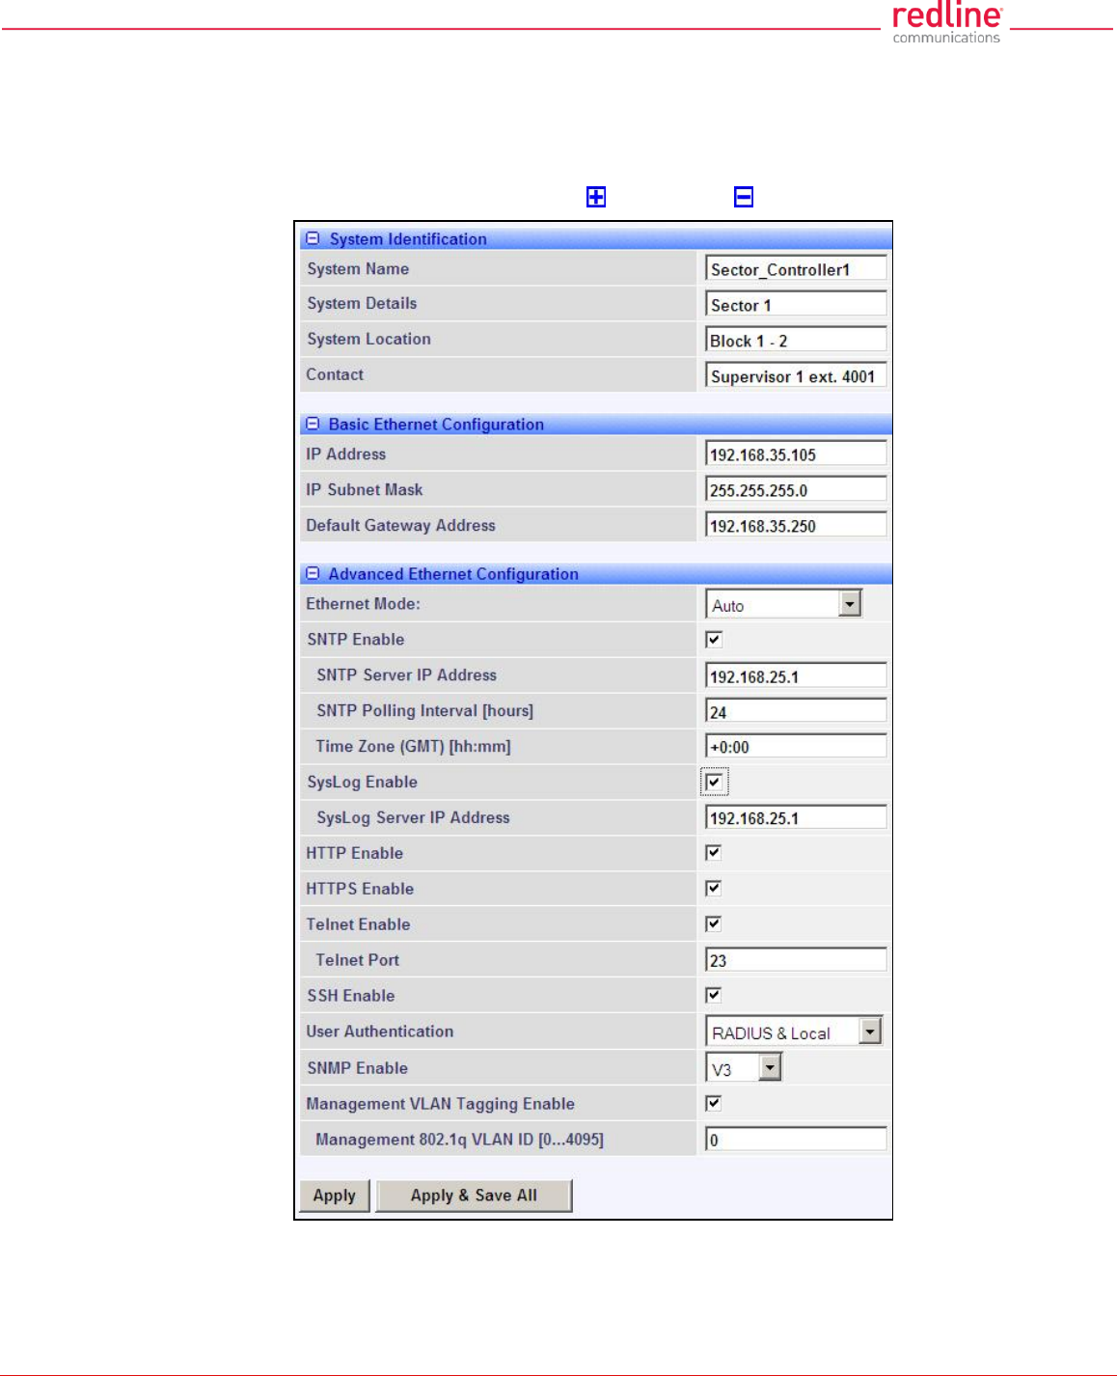Screen dimensions: 1117x1376
Task: Click the System Location input field
Action: [796, 340]
